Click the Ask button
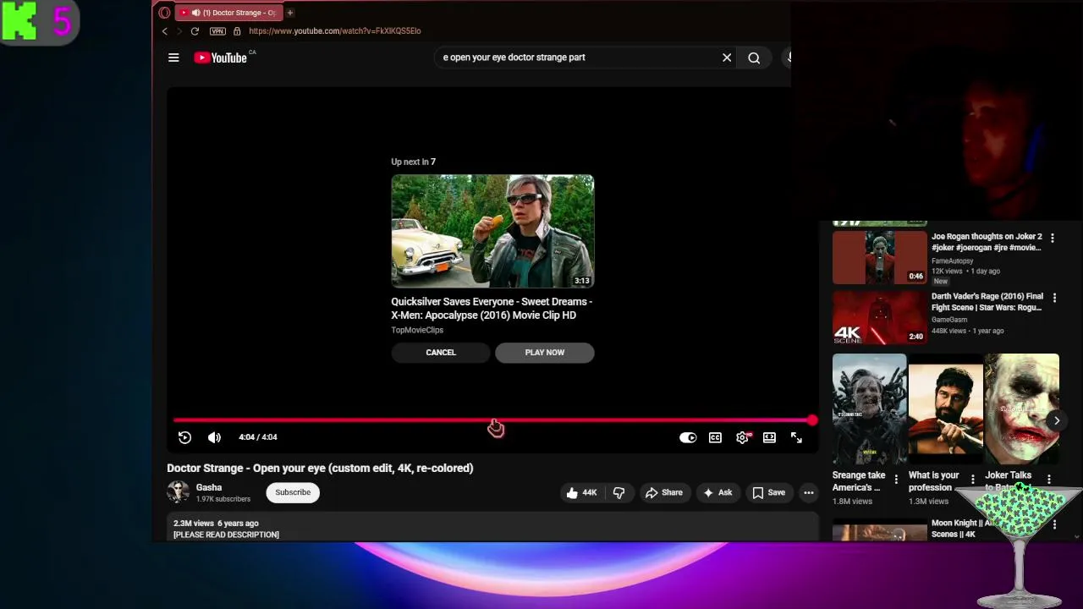1083x609 pixels. (x=717, y=492)
